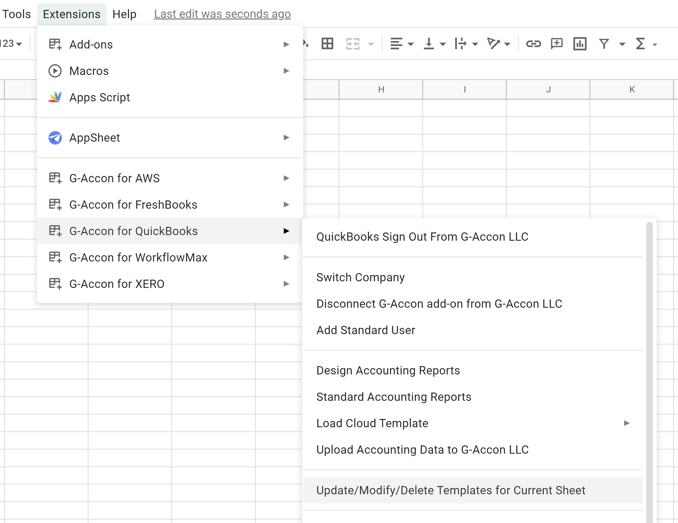This screenshot has height=523, width=678.
Task: Click the G-Accon for XERO icon
Action: (55, 284)
